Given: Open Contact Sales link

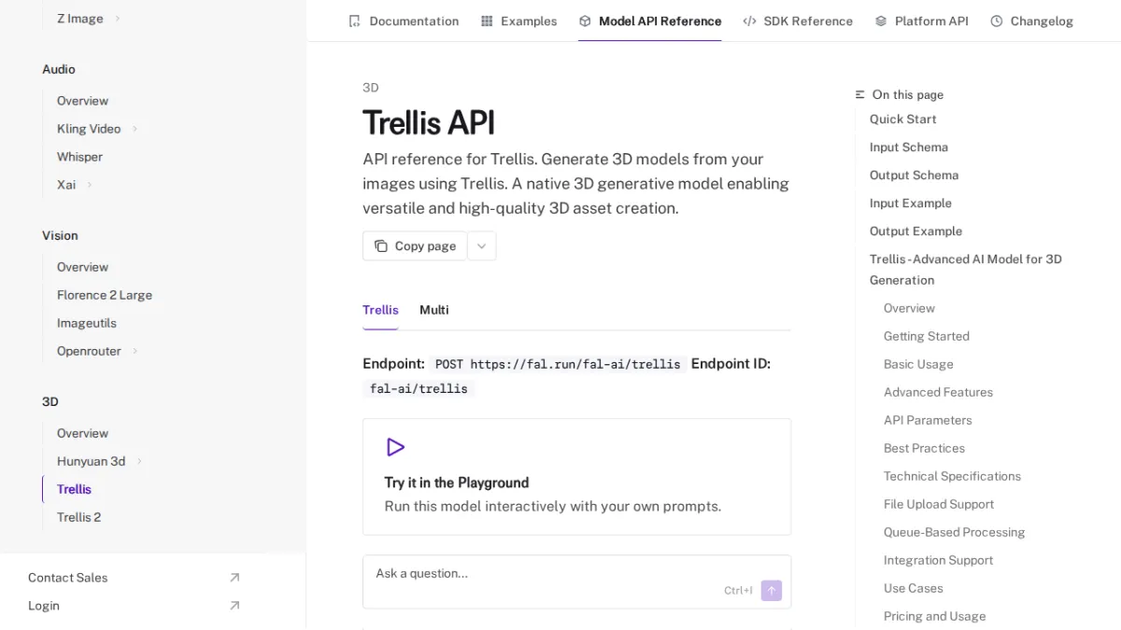Looking at the screenshot, I should click(x=135, y=578).
